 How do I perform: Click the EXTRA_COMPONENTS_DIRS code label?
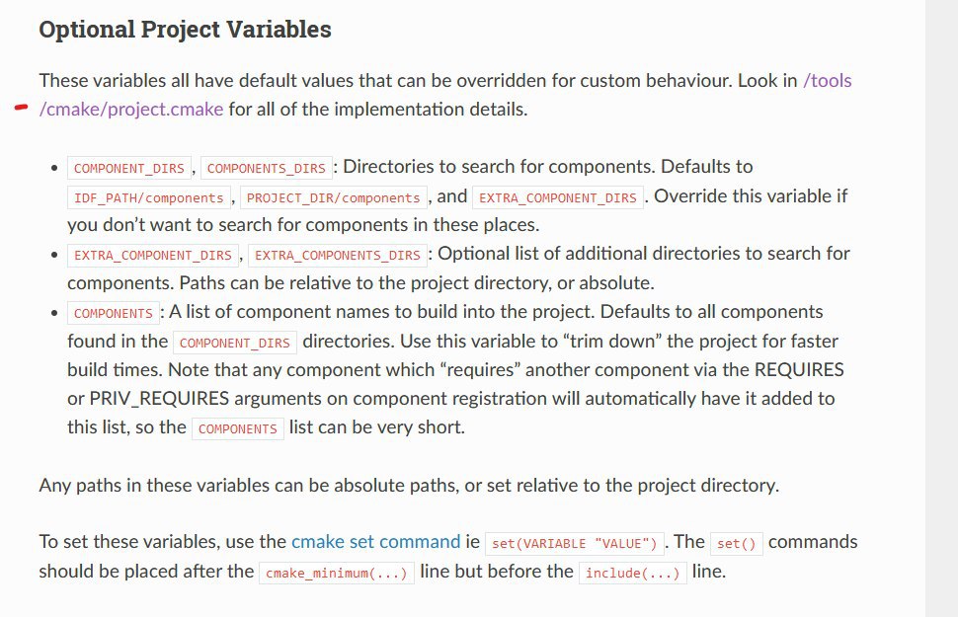click(x=338, y=255)
